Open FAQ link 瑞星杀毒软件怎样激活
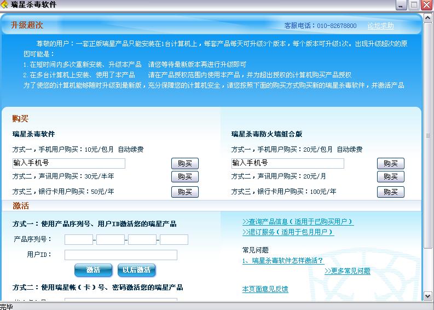Screen dimensions: 434x310 [x=283, y=261]
